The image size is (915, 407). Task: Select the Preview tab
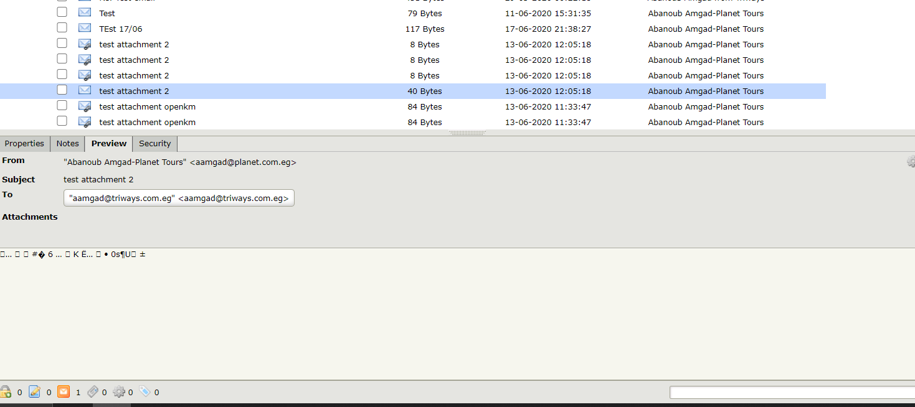click(x=109, y=144)
